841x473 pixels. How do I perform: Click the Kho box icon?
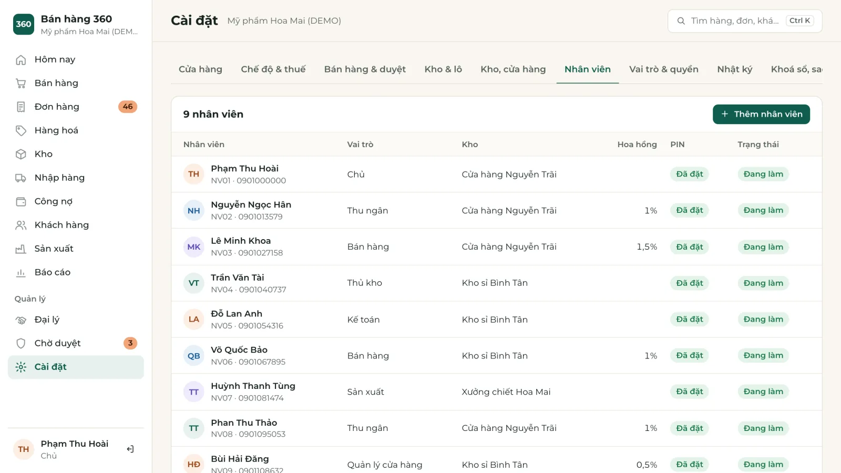pyautogui.click(x=21, y=155)
